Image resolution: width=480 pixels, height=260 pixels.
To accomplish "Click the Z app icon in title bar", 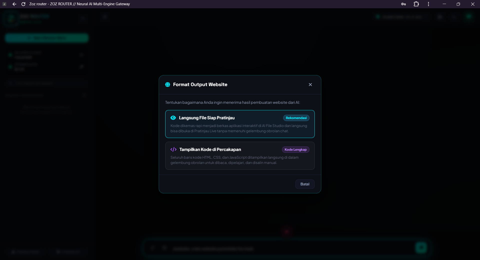I will [x=4, y=4].
